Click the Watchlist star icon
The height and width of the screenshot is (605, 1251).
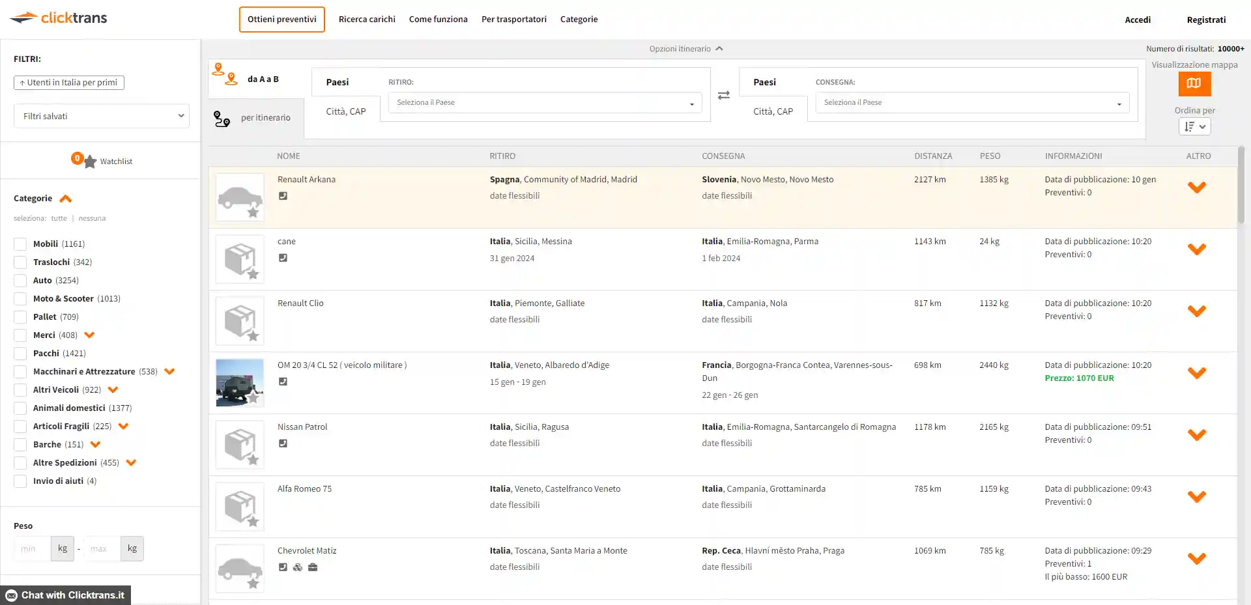(90, 162)
